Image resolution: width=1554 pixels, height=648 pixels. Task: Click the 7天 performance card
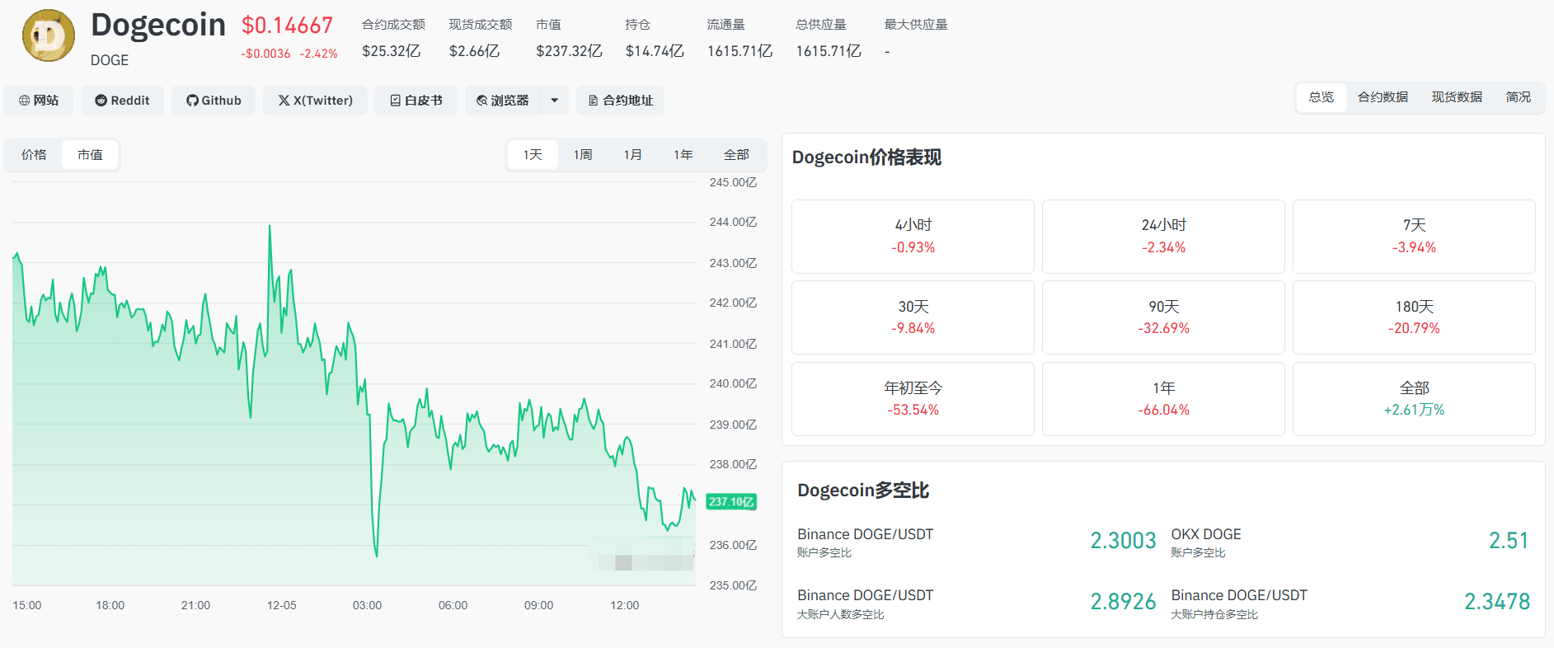coord(1414,237)
